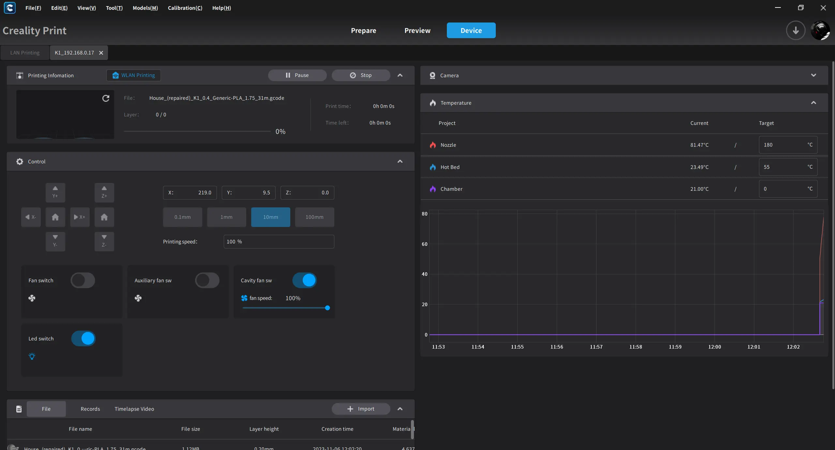Click the Temperature flame header icon

coord(433,103)
